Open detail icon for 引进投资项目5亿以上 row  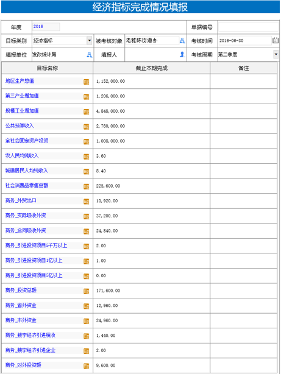click(x=86, y=276)
